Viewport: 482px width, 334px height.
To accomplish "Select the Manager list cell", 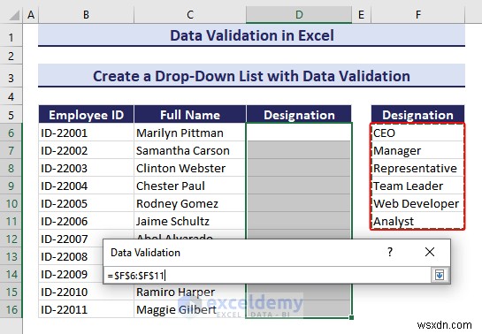I will tap(417, 150).
